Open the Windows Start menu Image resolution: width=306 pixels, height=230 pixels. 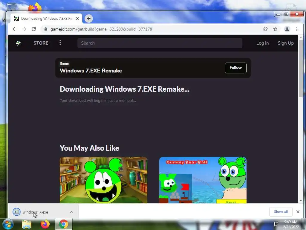point(8,224)
